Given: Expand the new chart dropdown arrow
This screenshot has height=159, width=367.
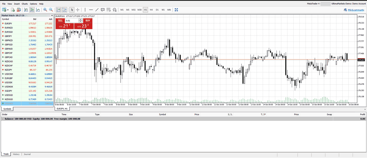Looking at the screenshot, I should click(x=8, y=10).
